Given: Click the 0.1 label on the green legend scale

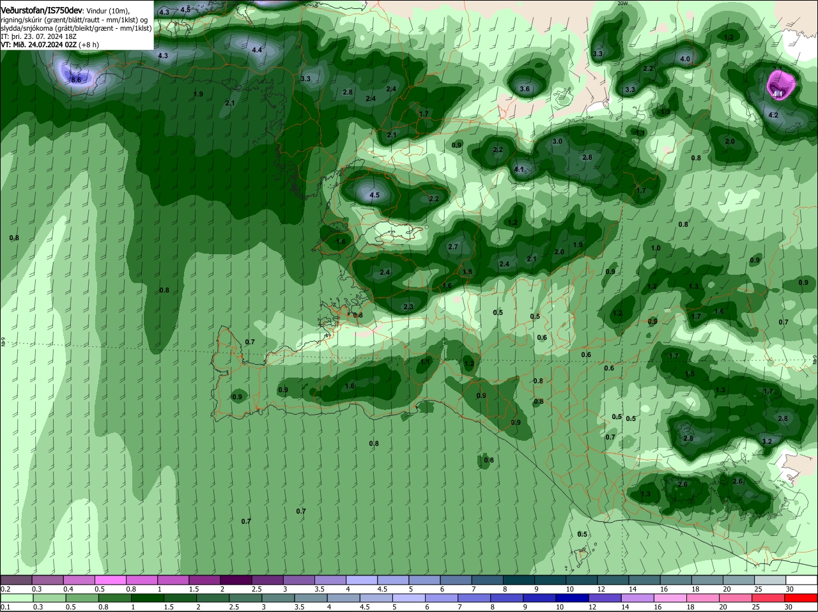Looking at the screenshot, I should point(6,607).
